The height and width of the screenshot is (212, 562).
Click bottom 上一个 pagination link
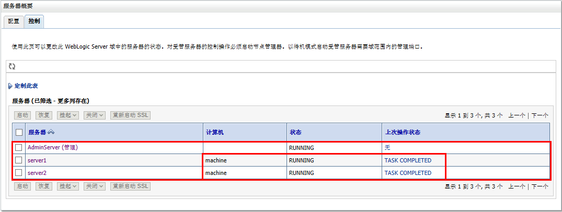[x=517, y=186]
